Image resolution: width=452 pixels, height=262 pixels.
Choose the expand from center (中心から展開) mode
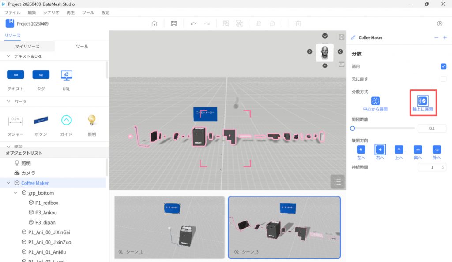pyautogui.click(x=375, y=101)
